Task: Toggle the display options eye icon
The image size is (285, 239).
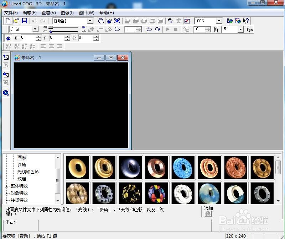Action: tap(170, 21)
